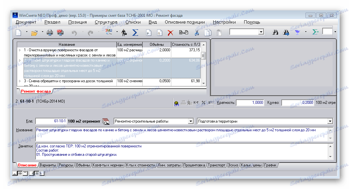Click the Объёмы column header
This screenshot has height=189, width=350.
[x=157, y=45]
